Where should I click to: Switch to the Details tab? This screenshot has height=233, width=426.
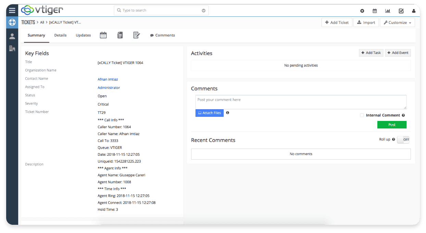click(60, 35)
